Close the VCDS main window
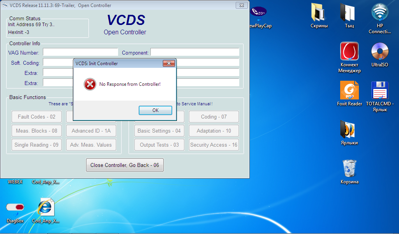This screenshot has width=399, height=234. pyautogui.click(x=242, y=5)
